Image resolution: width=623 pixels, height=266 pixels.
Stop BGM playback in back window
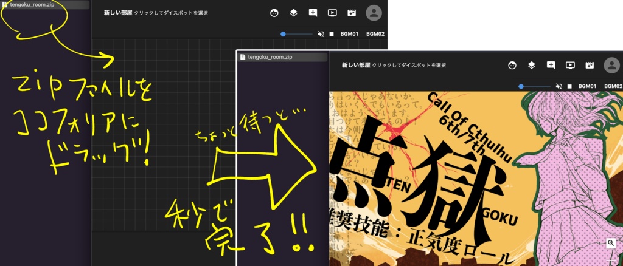pos(332,34)
